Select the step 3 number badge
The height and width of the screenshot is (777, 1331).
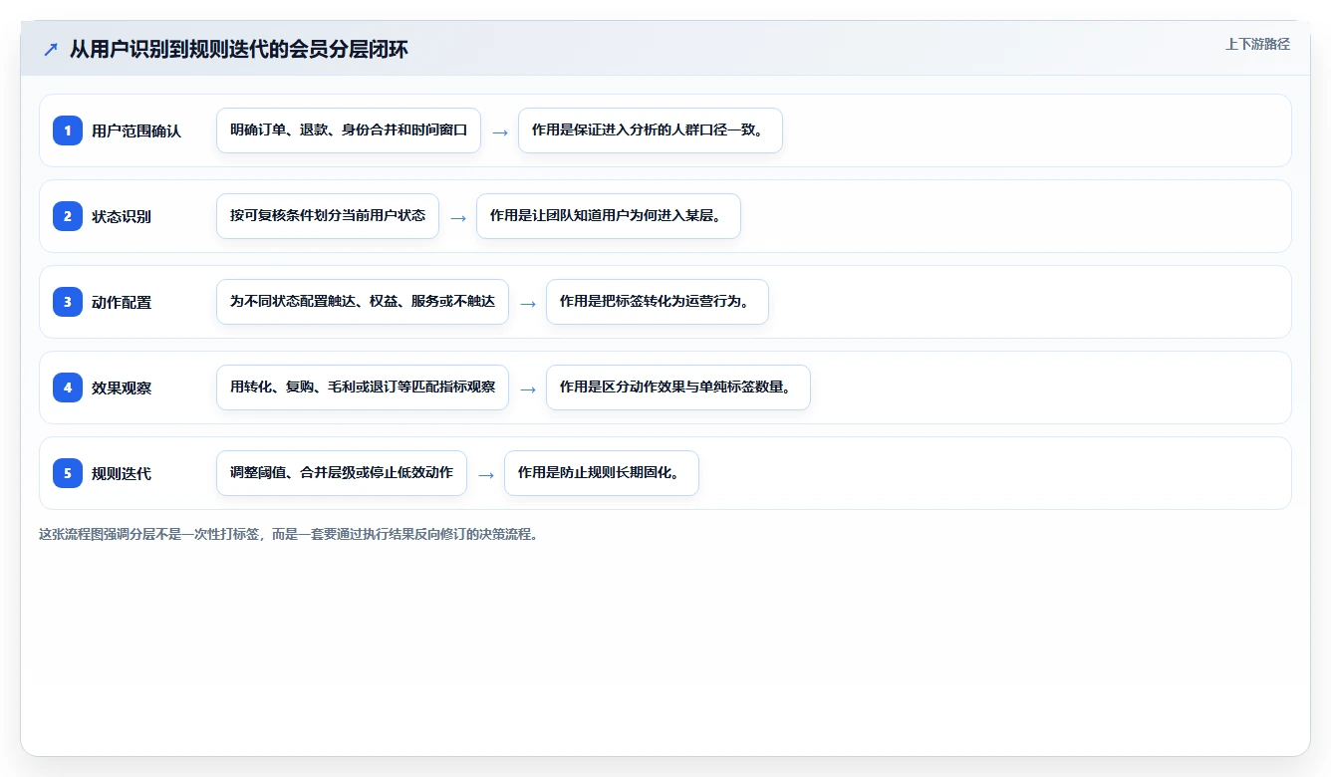[68, 302]
